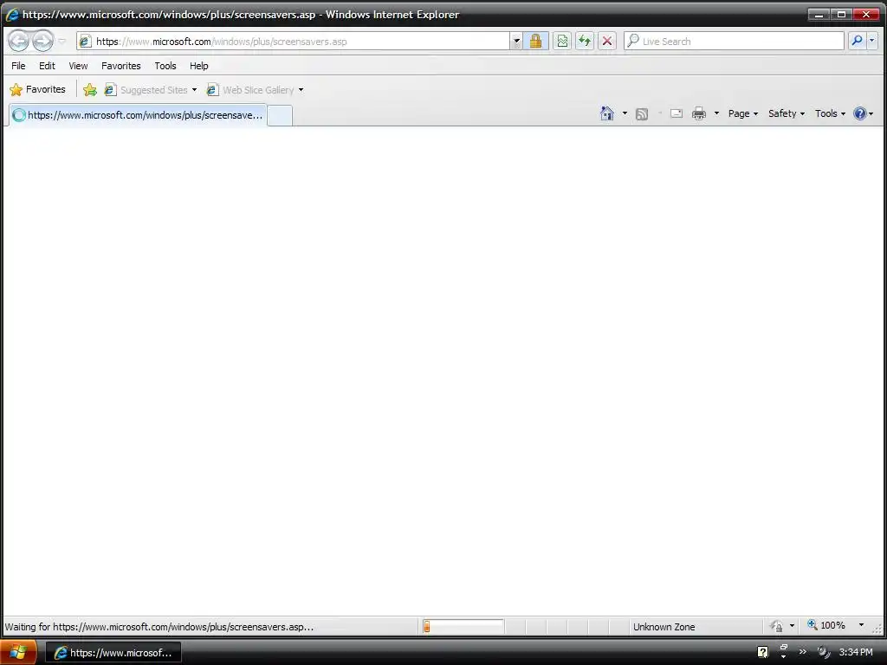Click the status bar loading progress bar
Viewport: 887px width, 665px height.
coord(463,627)
